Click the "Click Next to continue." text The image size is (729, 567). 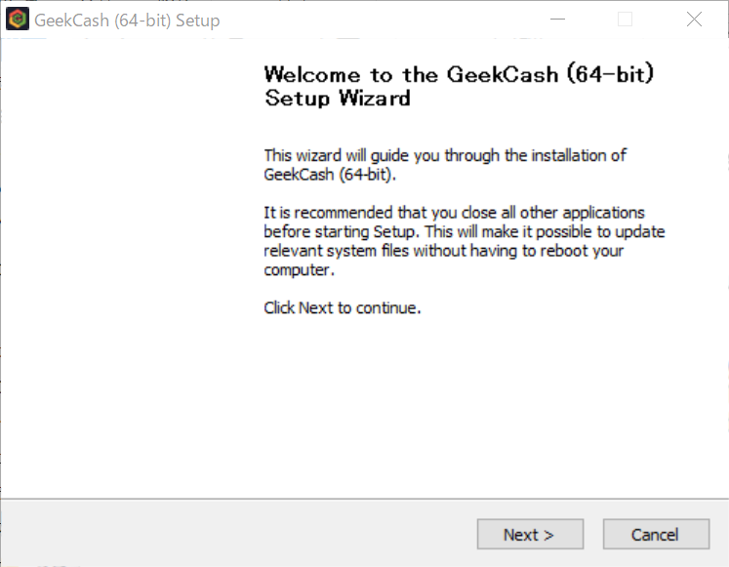click(x=342, y=307)
